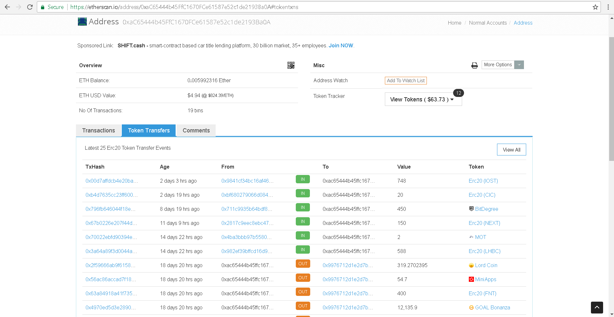Image resolution: width=614 pixels, height=317 pixels.
Task: Open transaction 0x00d7affdcb4e20ba…
Action: pyautogui.click(x=112, y=181)
